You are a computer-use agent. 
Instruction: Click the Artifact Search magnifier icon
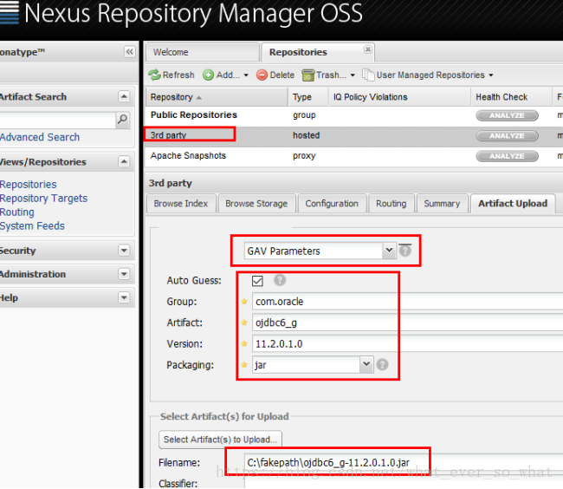click(122, 120)
